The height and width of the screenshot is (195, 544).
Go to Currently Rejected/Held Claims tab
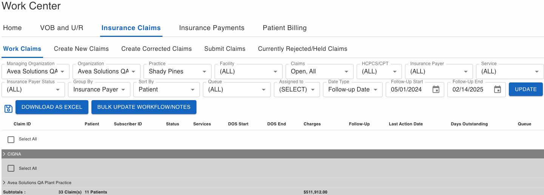302,49
